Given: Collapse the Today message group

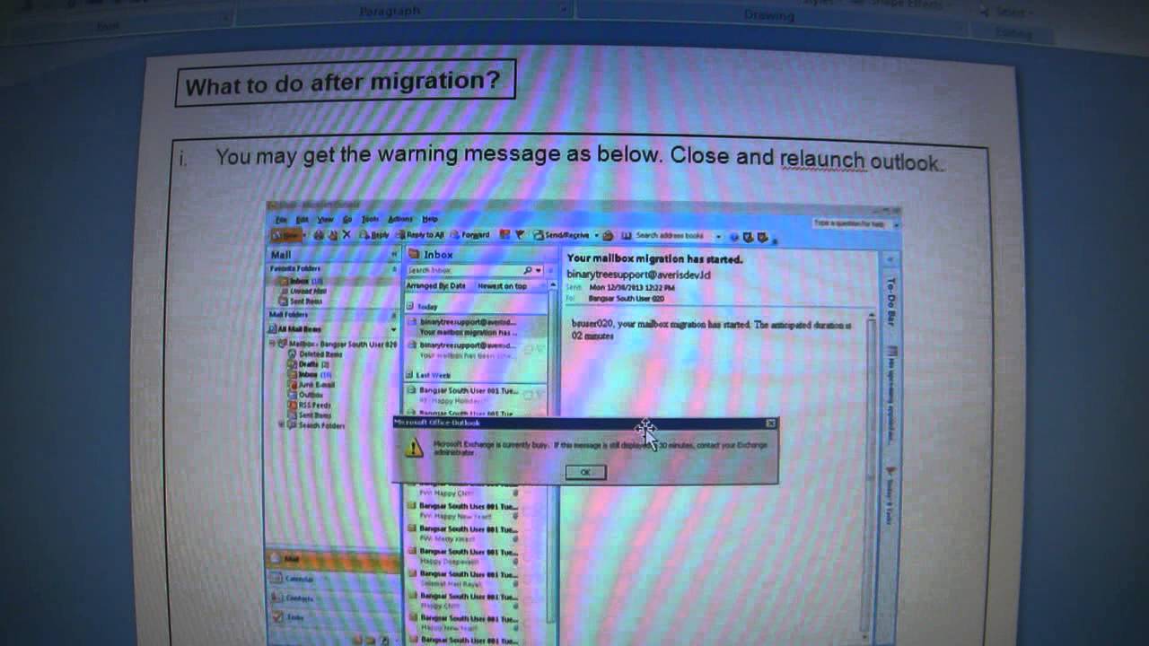Looking at the screenshot, I should (x=411, y=307).
